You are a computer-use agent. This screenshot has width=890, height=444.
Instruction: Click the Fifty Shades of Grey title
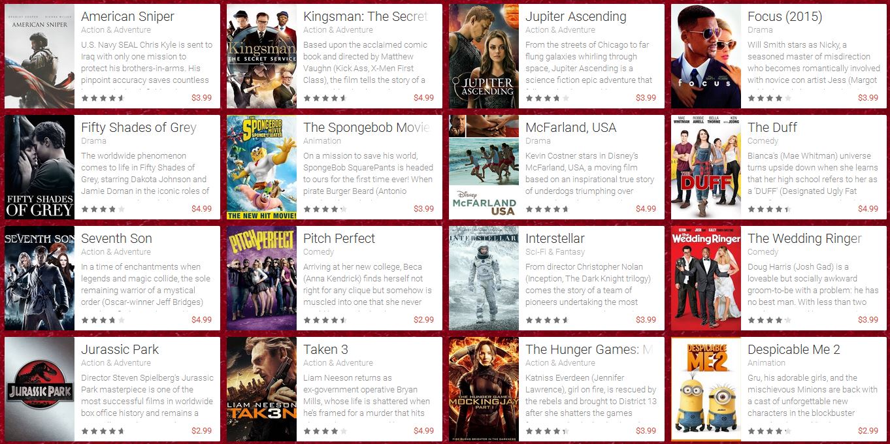click(139, 127)
